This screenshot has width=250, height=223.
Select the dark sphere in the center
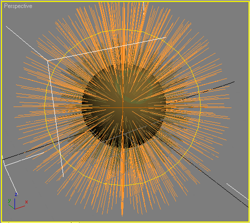(x=124, y=106)
